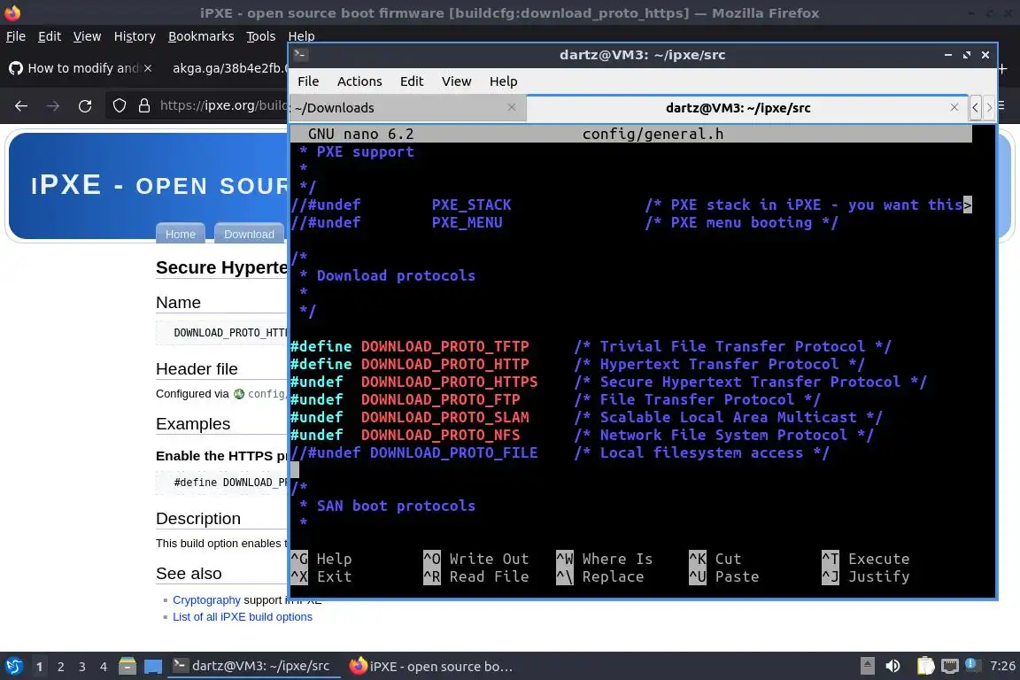Click the ipxe.org URL address field
This screenshot has height=680, width=1020.
pyautogui.click(x=224, y=105)
